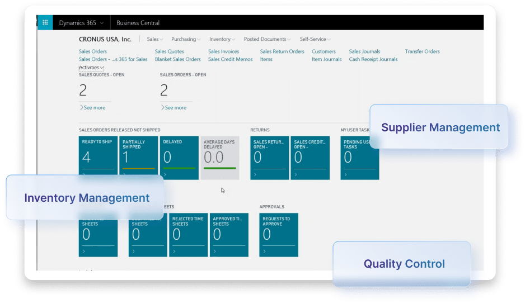The image size is (525, 304).
Task: Open Sales Invoices link
Action: click(x=224, y=51)
